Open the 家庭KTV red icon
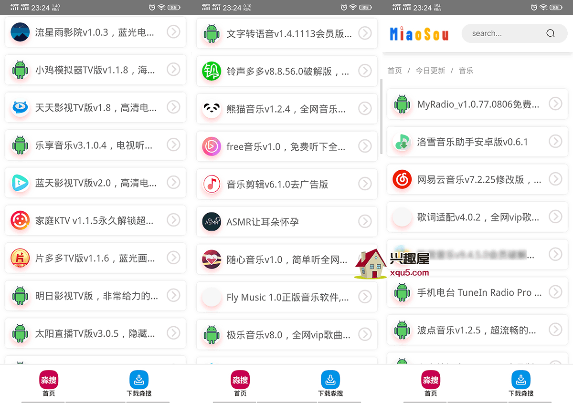 20,220
